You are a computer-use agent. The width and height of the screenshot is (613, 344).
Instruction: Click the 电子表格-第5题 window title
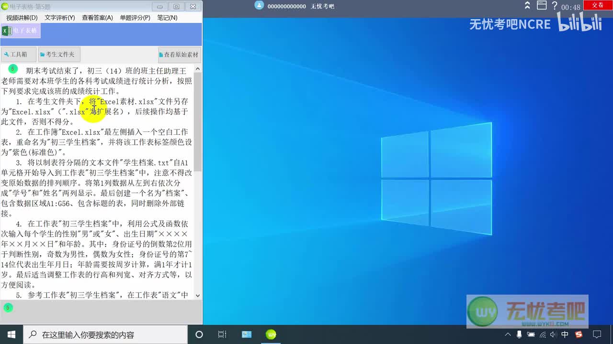30,7
